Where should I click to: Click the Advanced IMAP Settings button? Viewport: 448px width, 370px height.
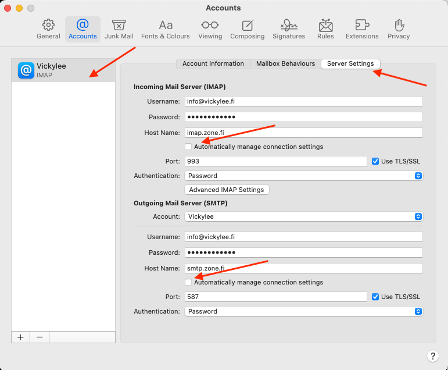[x=227, y=190]
